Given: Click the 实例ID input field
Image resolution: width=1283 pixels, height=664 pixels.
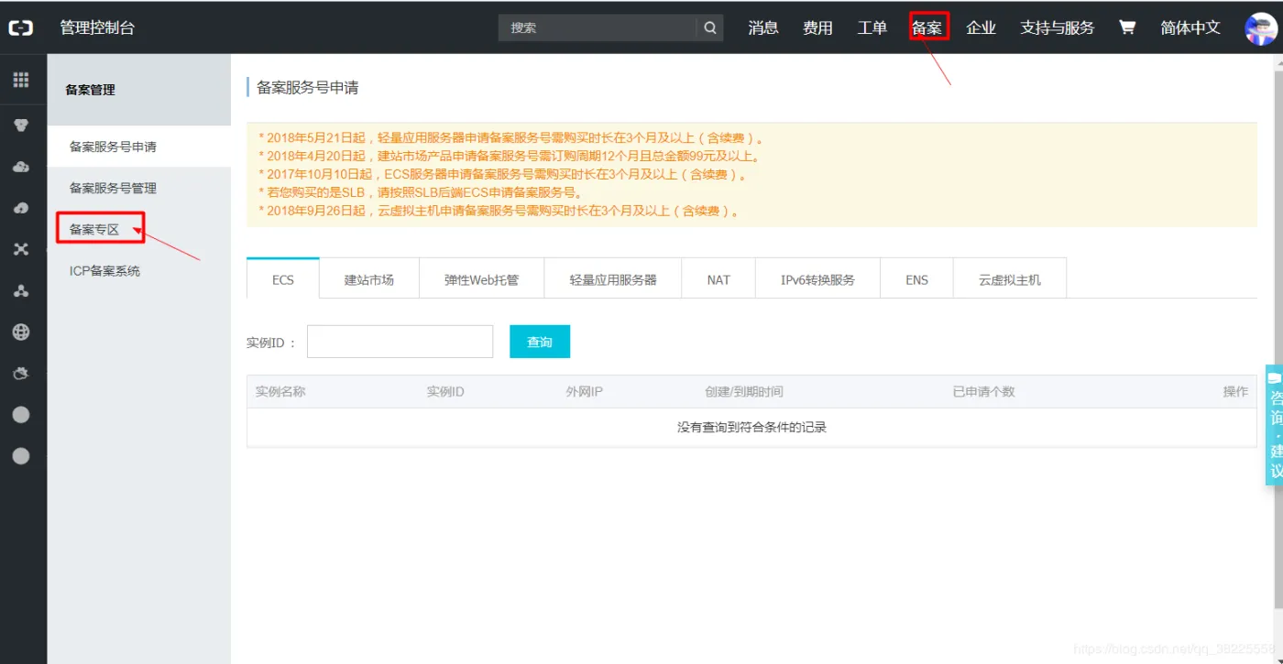Looking at the screenshot, I should 400,342.
